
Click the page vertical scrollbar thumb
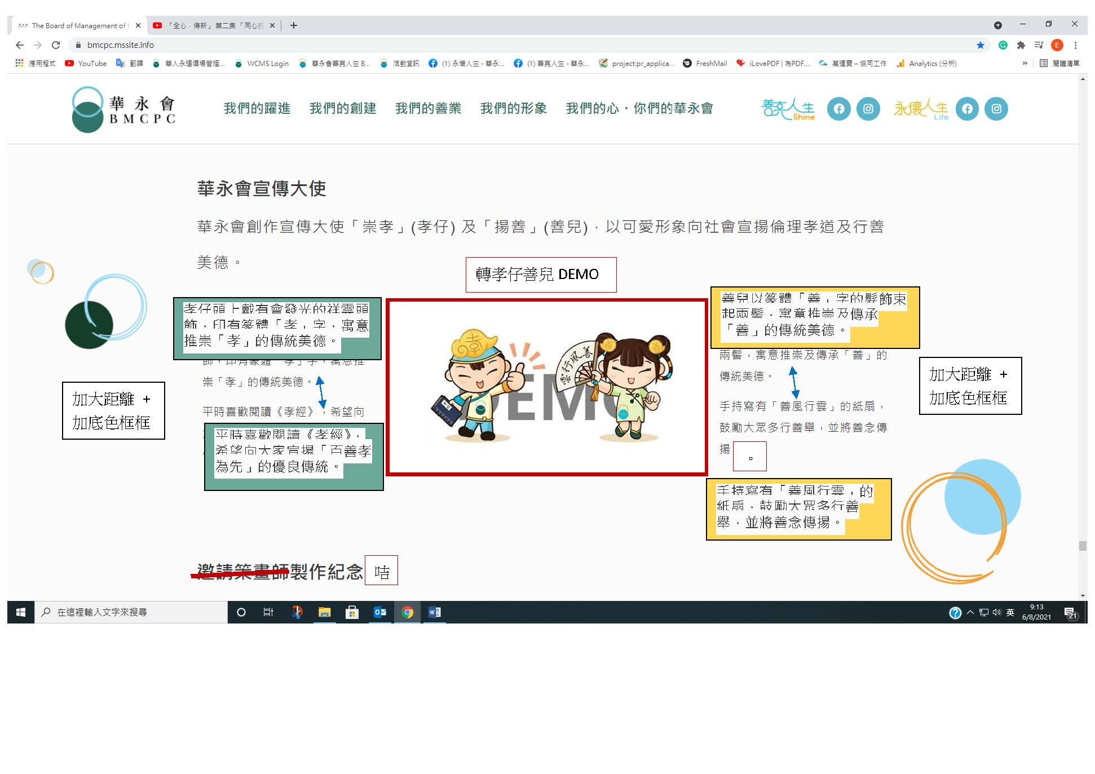pos(1083,546)
